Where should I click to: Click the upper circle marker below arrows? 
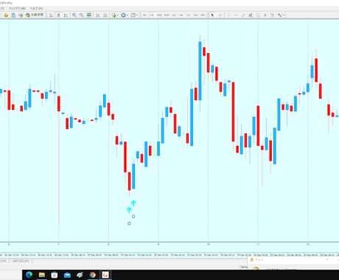(133, 217)
